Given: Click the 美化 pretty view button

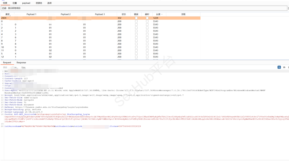Looking at the screenshot, I should click(5, 67).
